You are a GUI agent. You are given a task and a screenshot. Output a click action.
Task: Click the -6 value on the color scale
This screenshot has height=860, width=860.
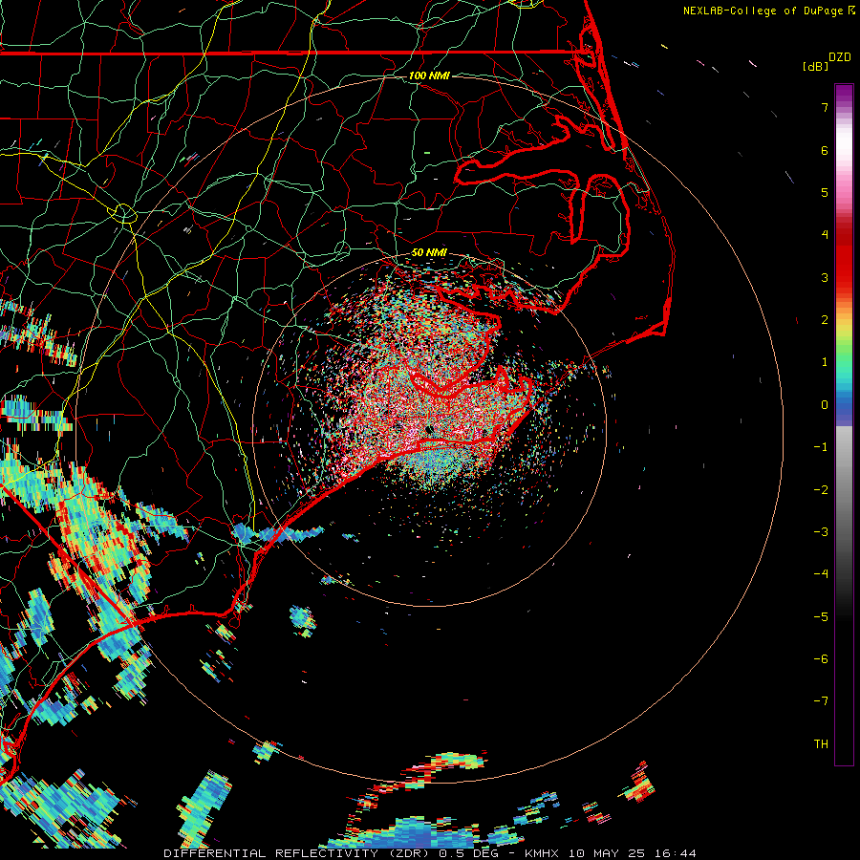coord(821,659)
